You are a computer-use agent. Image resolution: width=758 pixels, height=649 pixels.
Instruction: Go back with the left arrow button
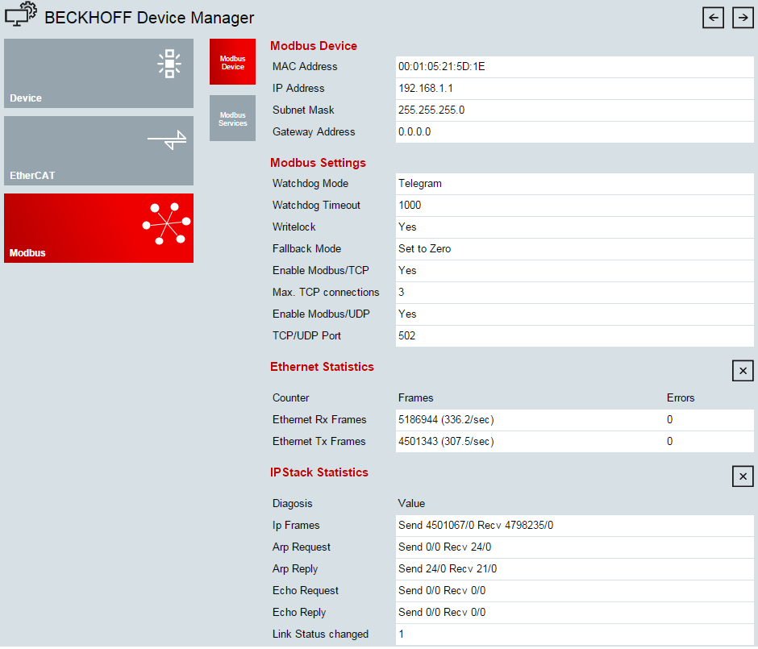[713, 18]
